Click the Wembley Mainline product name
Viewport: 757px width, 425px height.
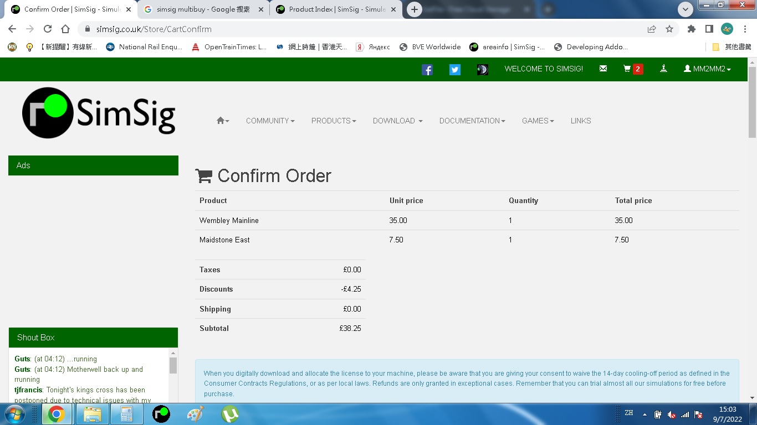(x=229, y=220)
